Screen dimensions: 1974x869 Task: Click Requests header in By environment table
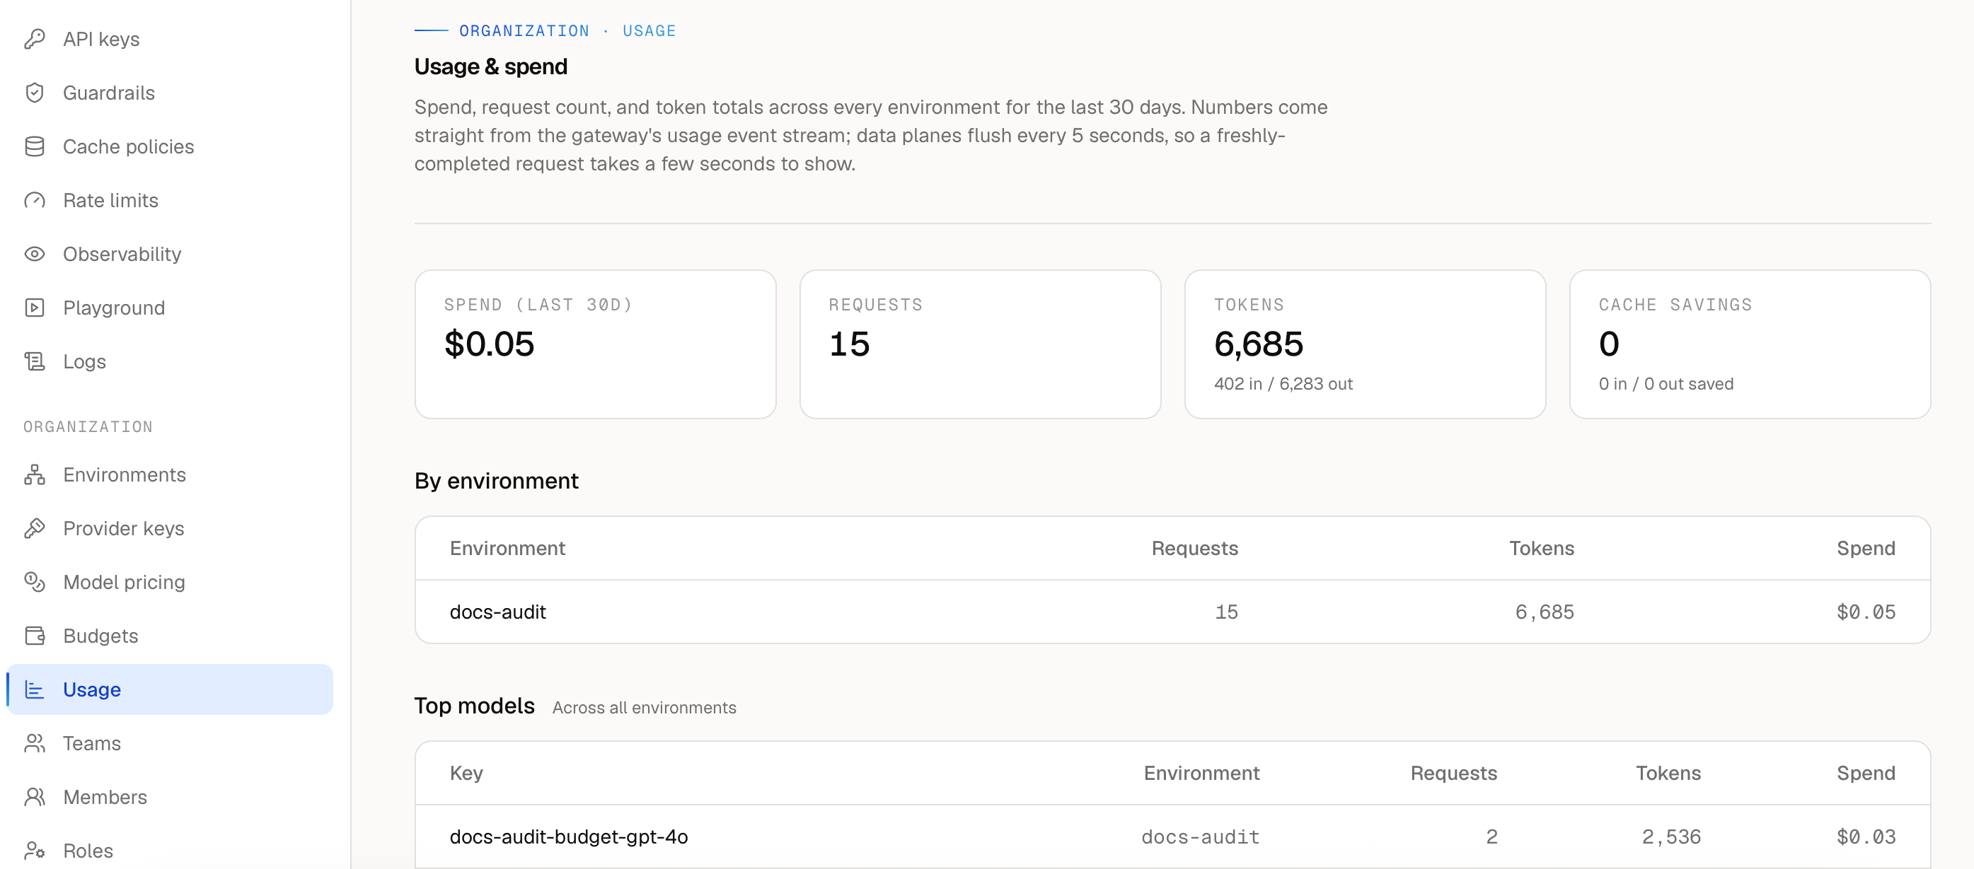[x=1195, y=547]
